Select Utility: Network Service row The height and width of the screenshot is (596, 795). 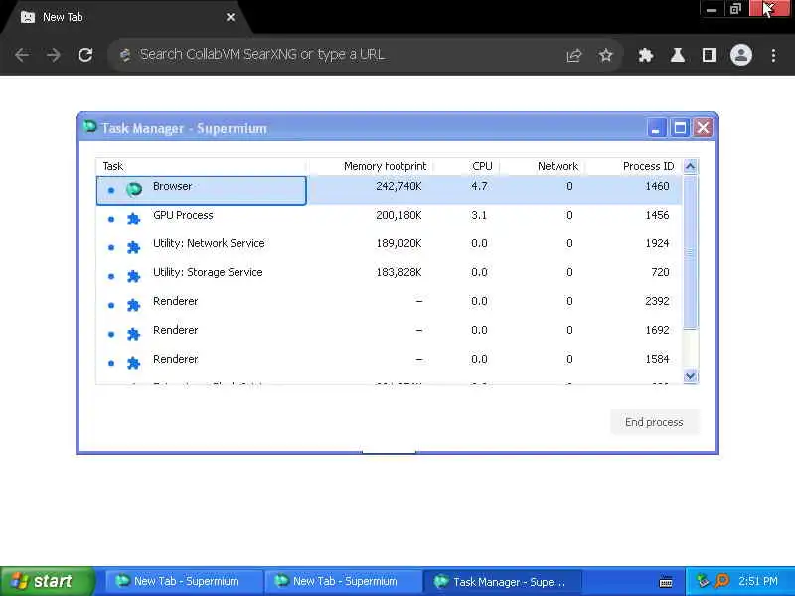coord(389,247)
